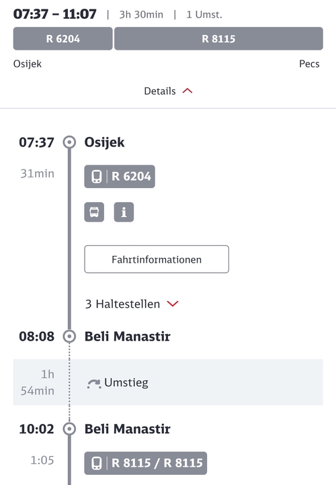
Task: Collapse the Details section
Action: pyautogui.click(x=168, y=91)
